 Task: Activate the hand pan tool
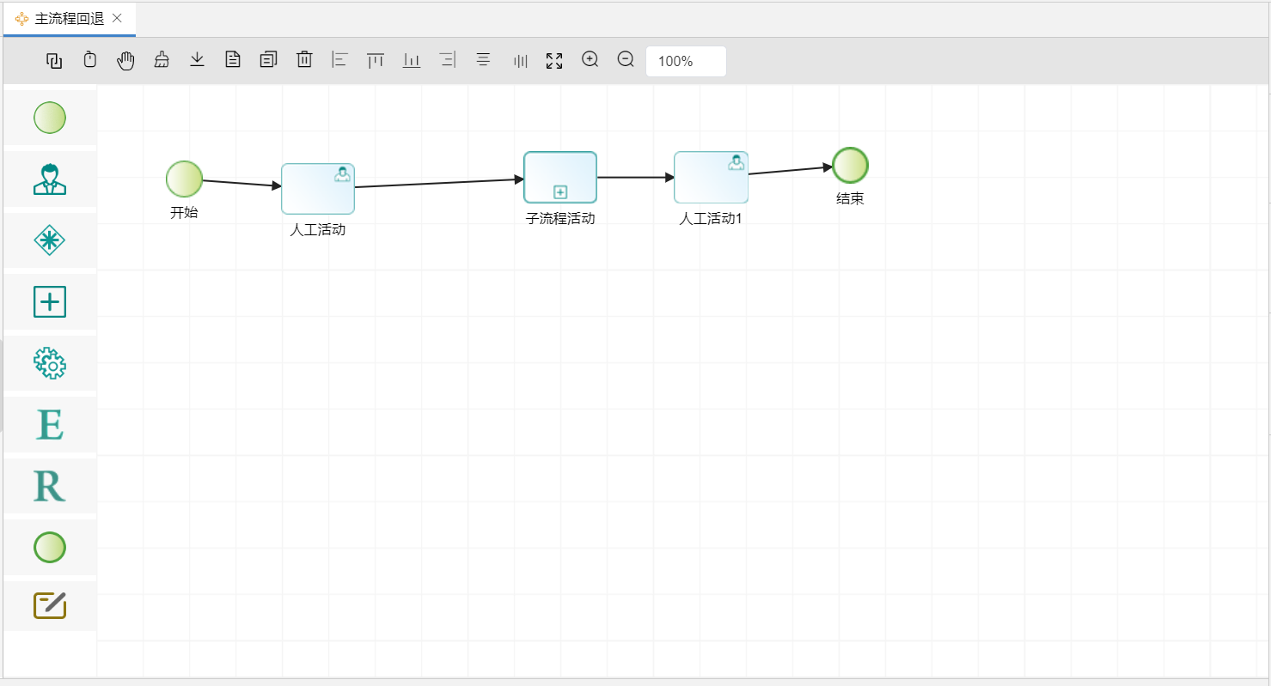pos(125,60)
